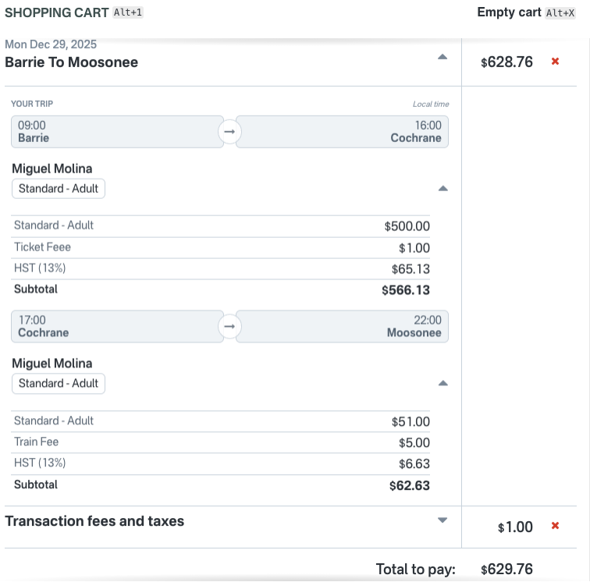
Task: Click the arrow icon between Cochrane and Moosonee
Action: pos(229,327)
